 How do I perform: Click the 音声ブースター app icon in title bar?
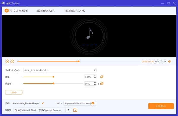[3, 3]
